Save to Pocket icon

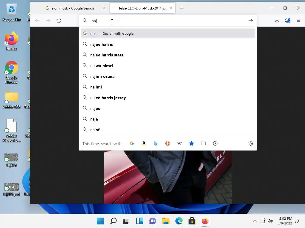(x=277, y=20)
